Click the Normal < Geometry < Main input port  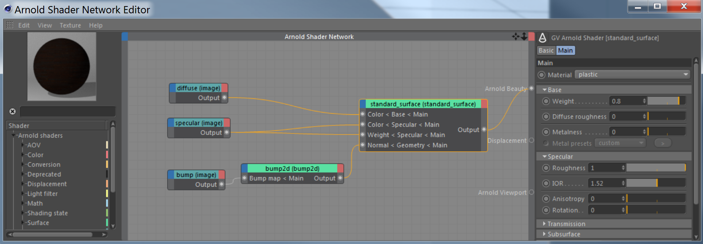[363, 145]
